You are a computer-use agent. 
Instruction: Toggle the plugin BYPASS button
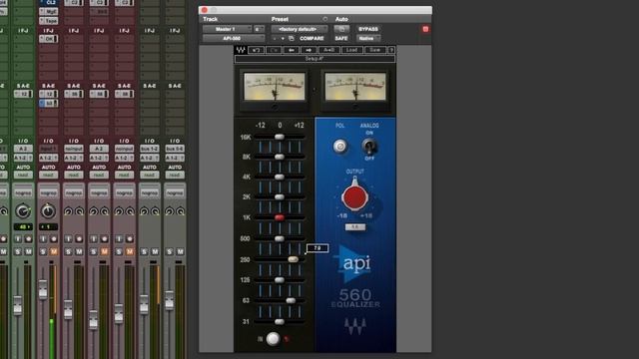click(368, 29)
